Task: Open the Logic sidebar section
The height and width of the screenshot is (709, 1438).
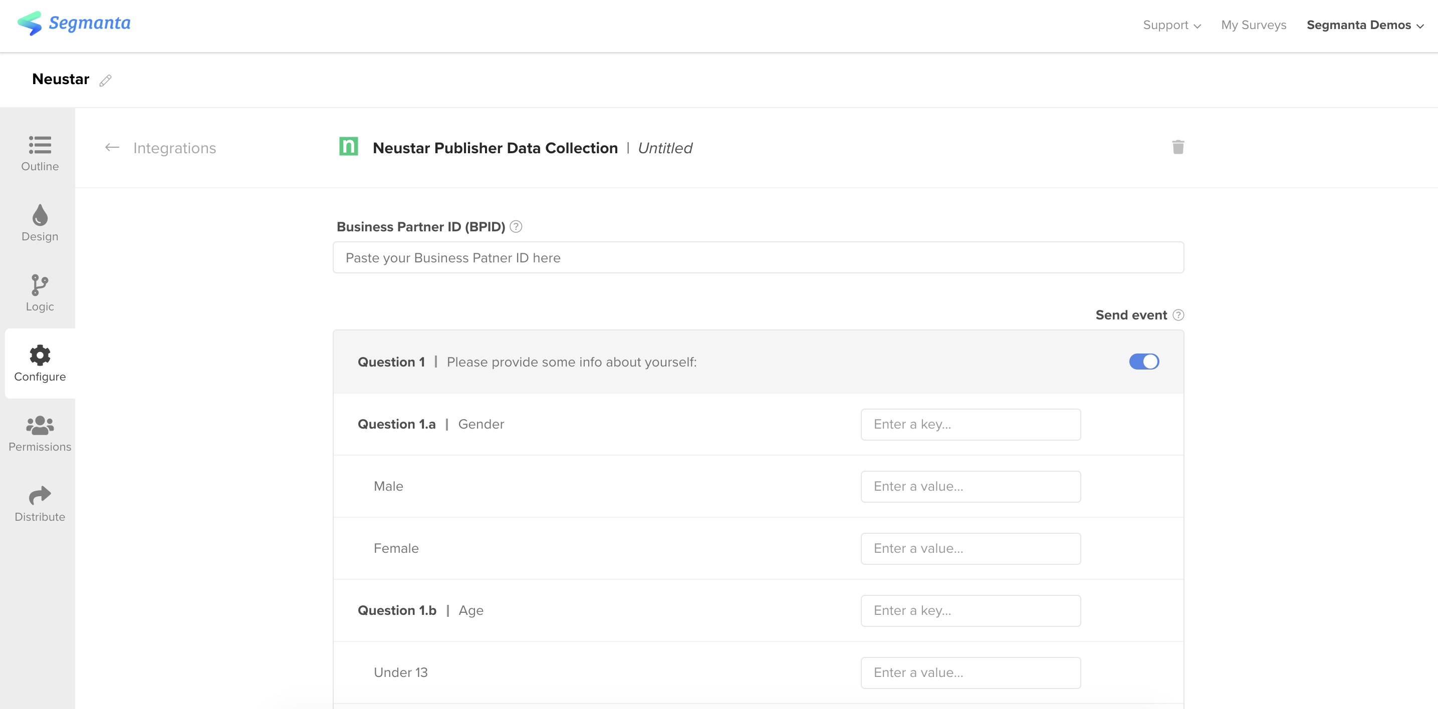Action: (x=40, y=293)
